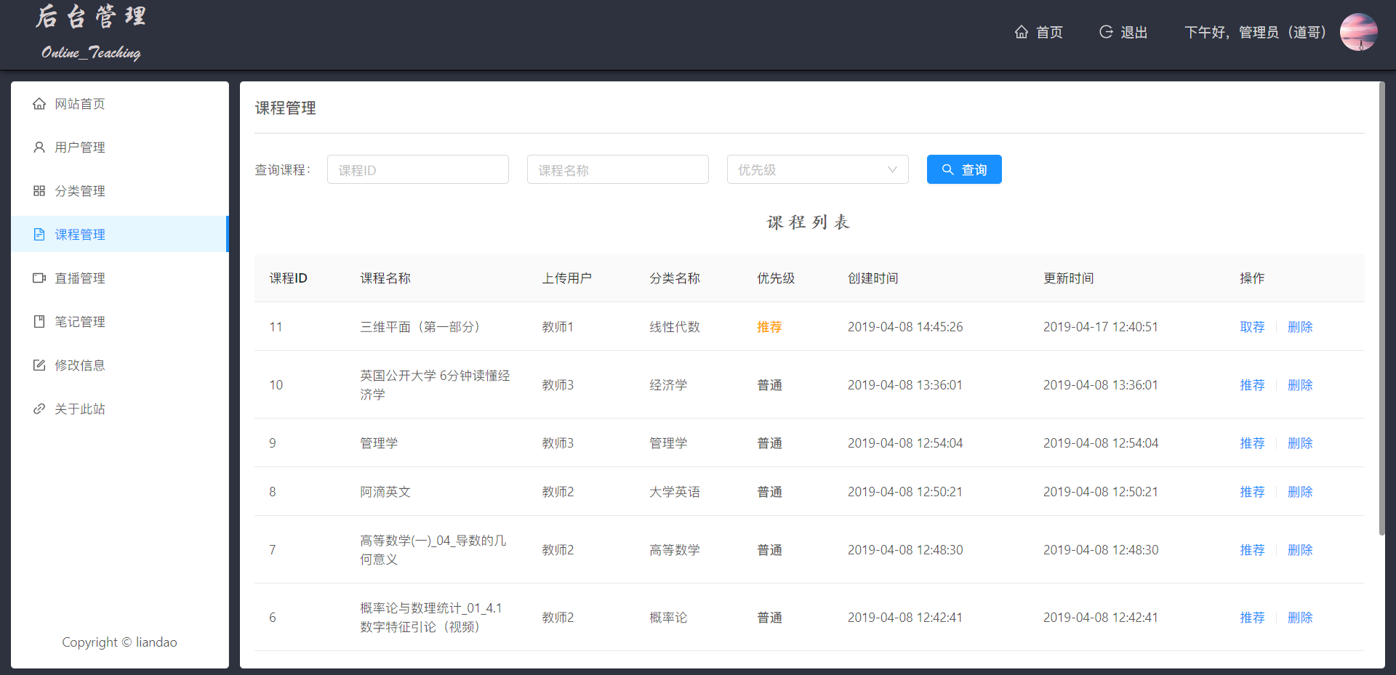The height and width of the screenshot is (675, 1396).
Task: Click Copyright © liandao footer text
Action: point(119,642)
